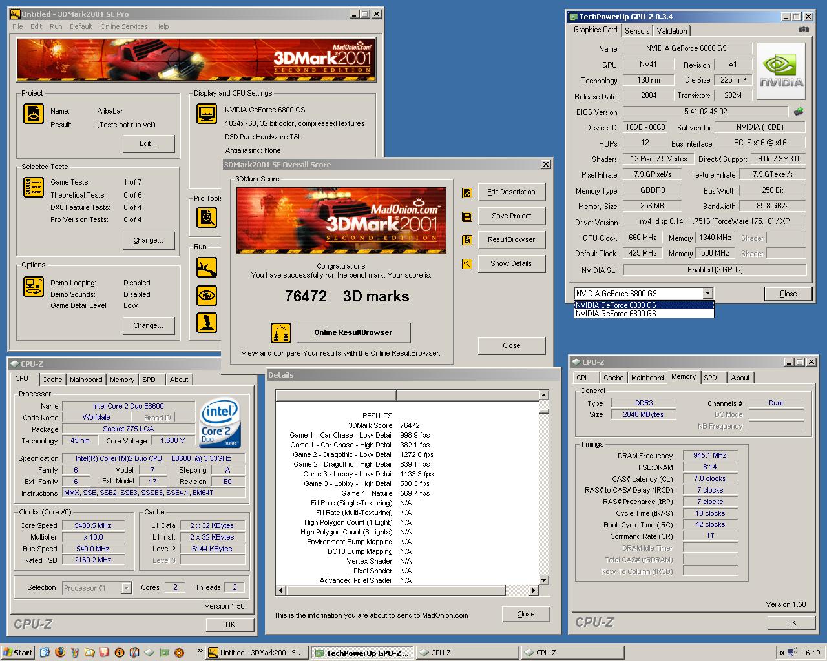Click Close button in GPU-Z window
The height and width of the screenshot is (661, 827).
[x=788, y=294]
